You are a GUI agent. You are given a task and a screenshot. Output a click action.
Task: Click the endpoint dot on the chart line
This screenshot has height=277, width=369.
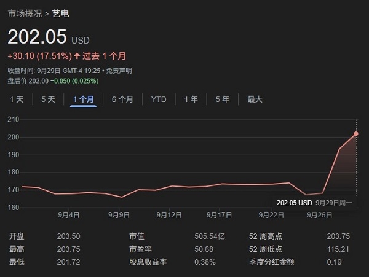[356, 133]
